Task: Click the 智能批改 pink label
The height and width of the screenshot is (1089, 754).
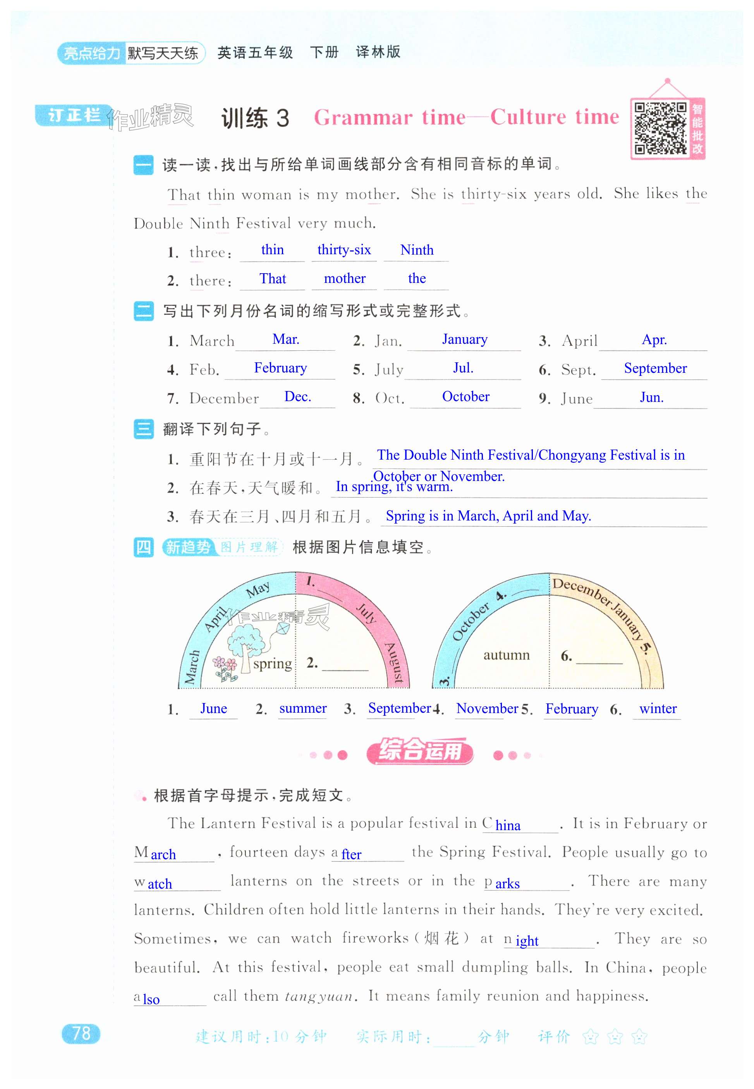Action: [697, 129]
